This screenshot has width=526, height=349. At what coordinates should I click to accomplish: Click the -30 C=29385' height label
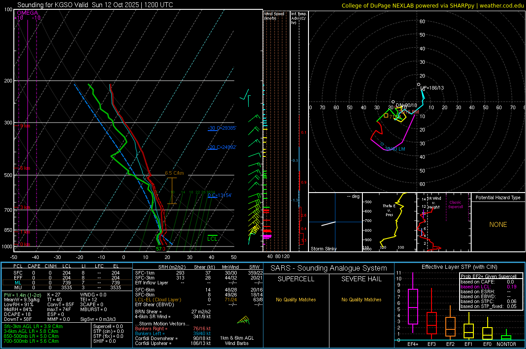pos(222,128)
